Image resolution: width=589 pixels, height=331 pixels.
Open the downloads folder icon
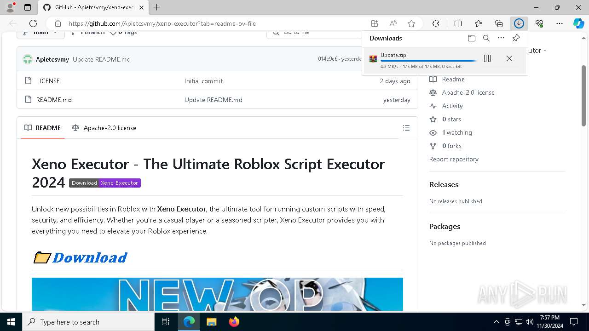pyautogui.click(x=472, y=38)
